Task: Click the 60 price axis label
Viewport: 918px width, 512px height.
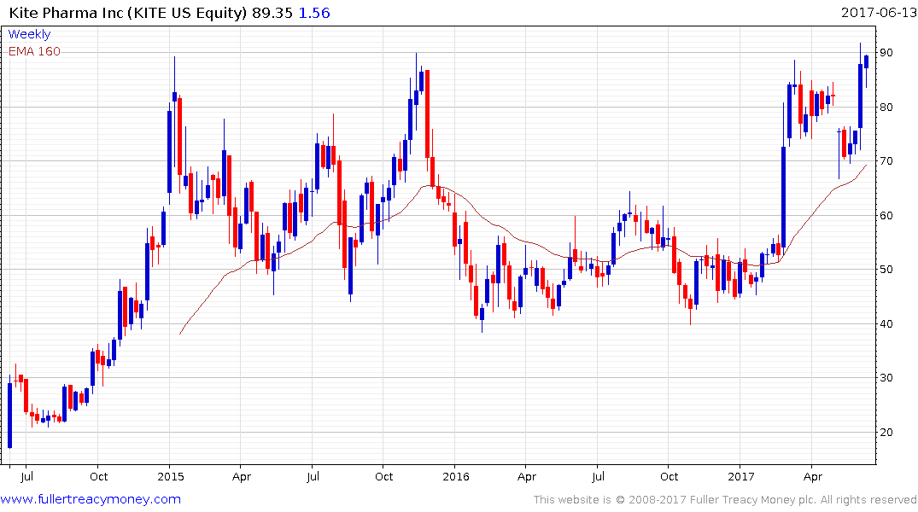Action: [886, 215]
